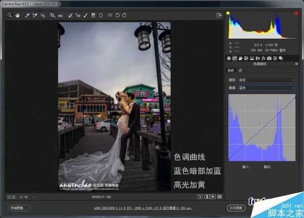This screenshot has height=218, width=304.
Task: Select the White Balance eyedropper tool
Action: (x=27, y=15)
